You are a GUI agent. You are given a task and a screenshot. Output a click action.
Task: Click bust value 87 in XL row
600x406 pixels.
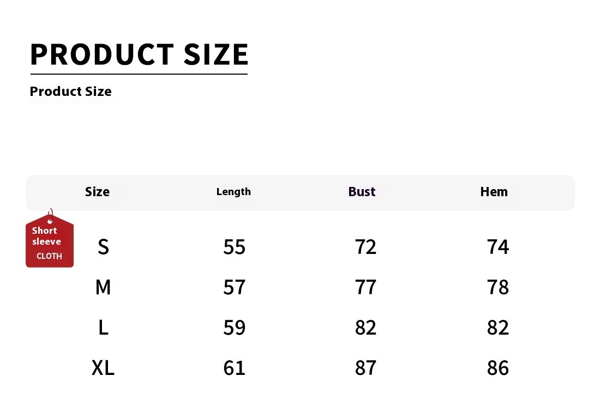(365, 368)
